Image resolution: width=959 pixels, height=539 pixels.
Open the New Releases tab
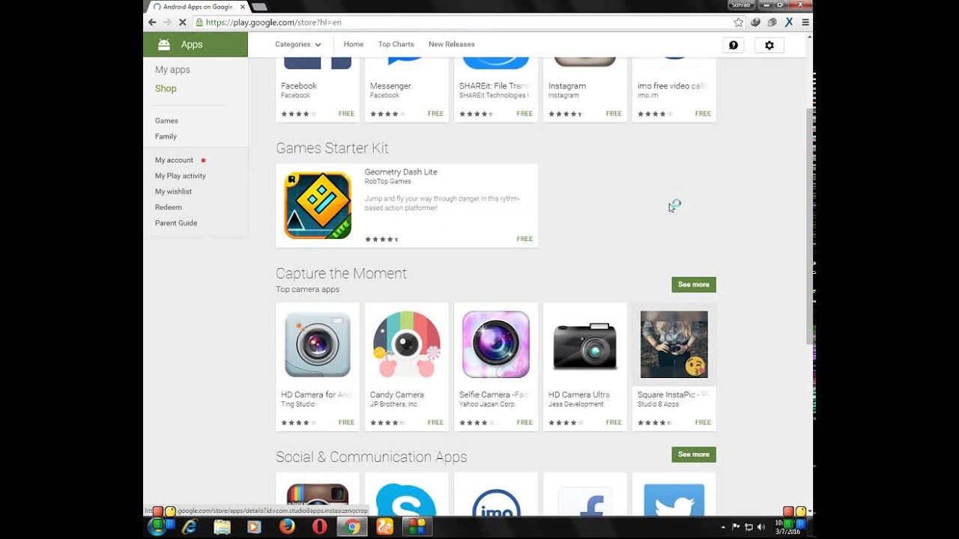452,44
